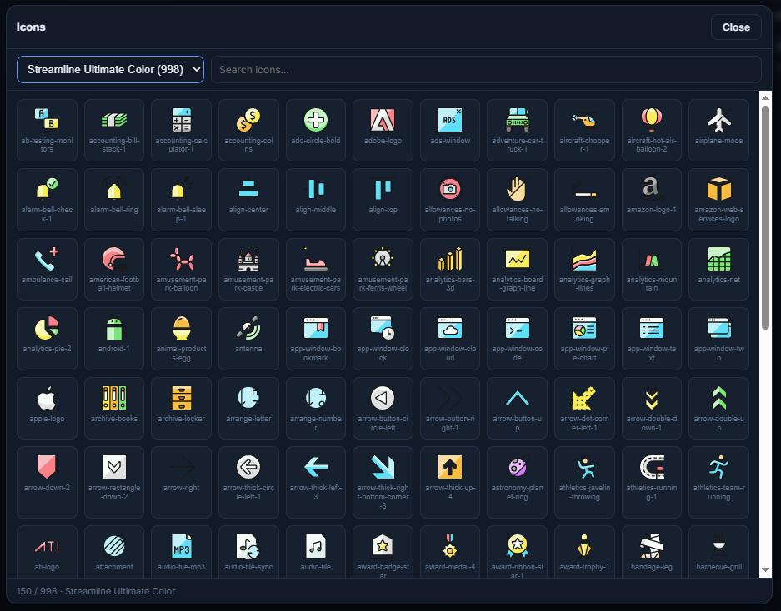
Task: Choose the accounting-coins icon
Action: 248,131
